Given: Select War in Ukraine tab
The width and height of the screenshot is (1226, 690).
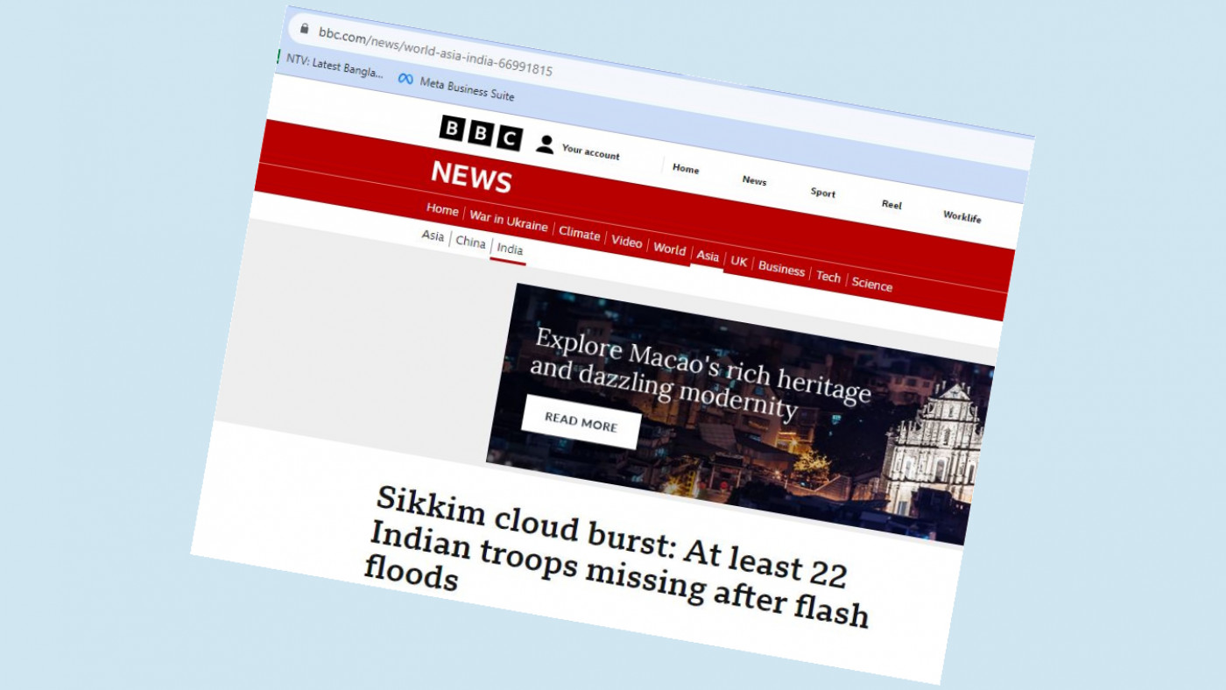Looking at the screenshot, I should pyautogui.click(x=509, y=220).
